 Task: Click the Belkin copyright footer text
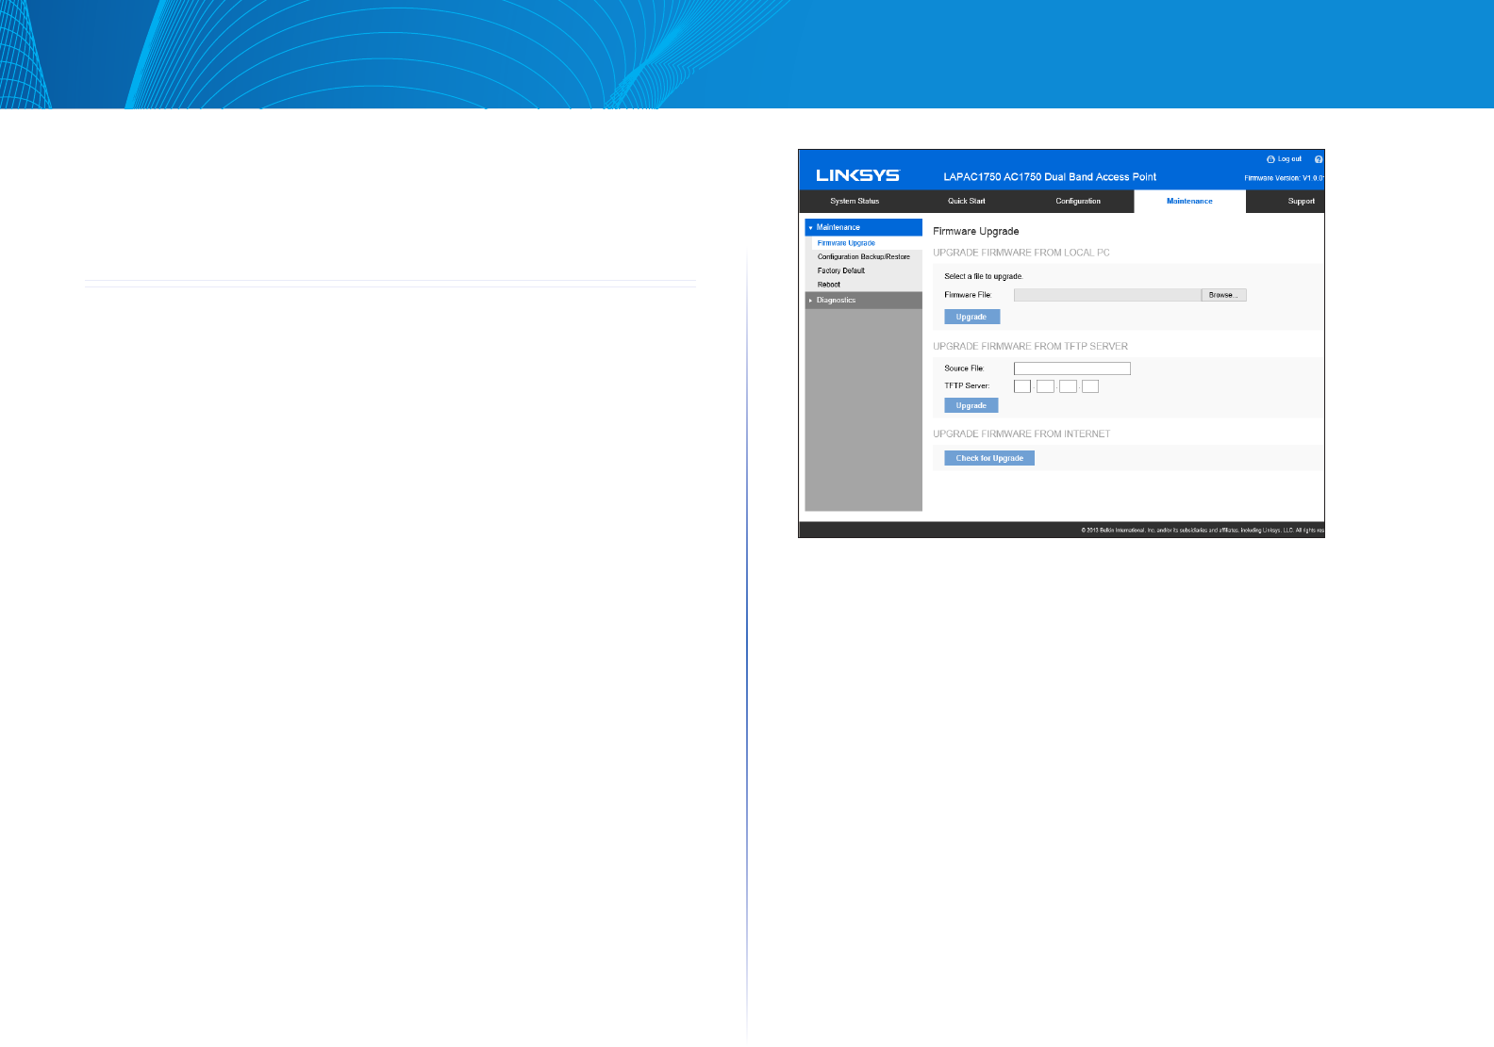(1203, 531)
